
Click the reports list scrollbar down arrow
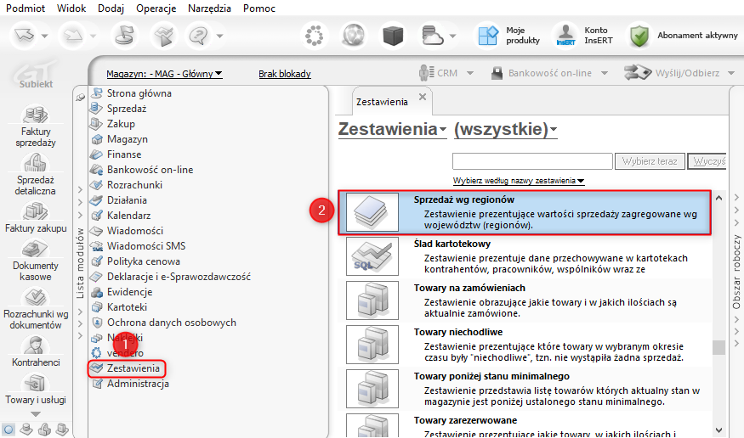tap(718, 430)
